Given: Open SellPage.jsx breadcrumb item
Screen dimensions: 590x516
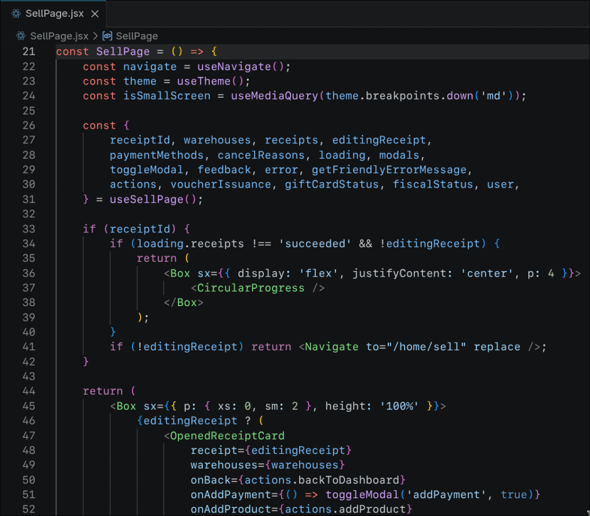Looking at the screenshot, I should [x=59, y=36].
